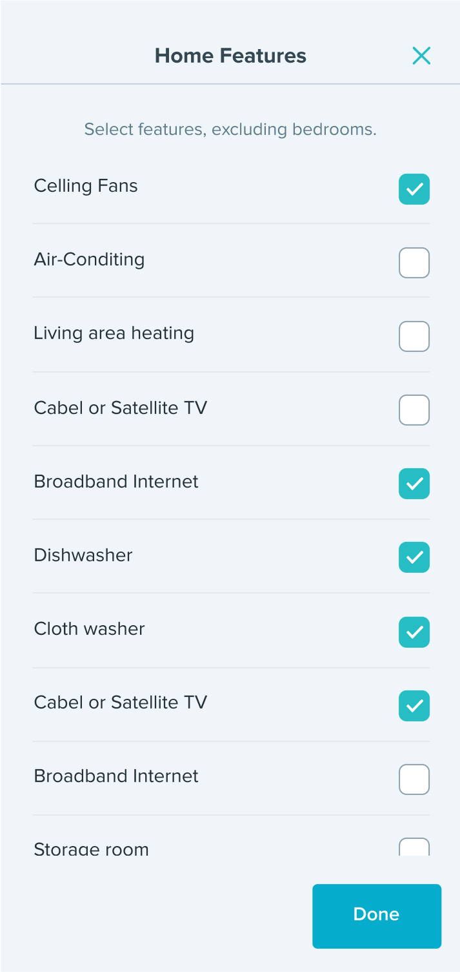Uncheck the checked Broadband Internet box

pos(414,484)
